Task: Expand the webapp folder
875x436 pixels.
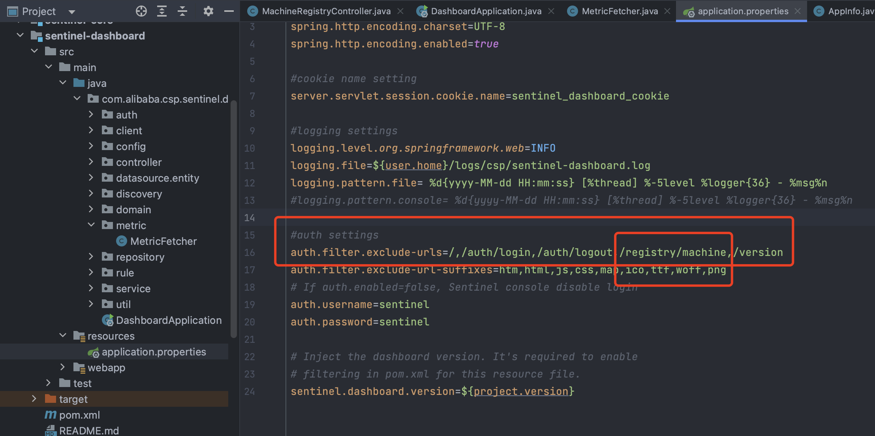Action: [62, 367]
